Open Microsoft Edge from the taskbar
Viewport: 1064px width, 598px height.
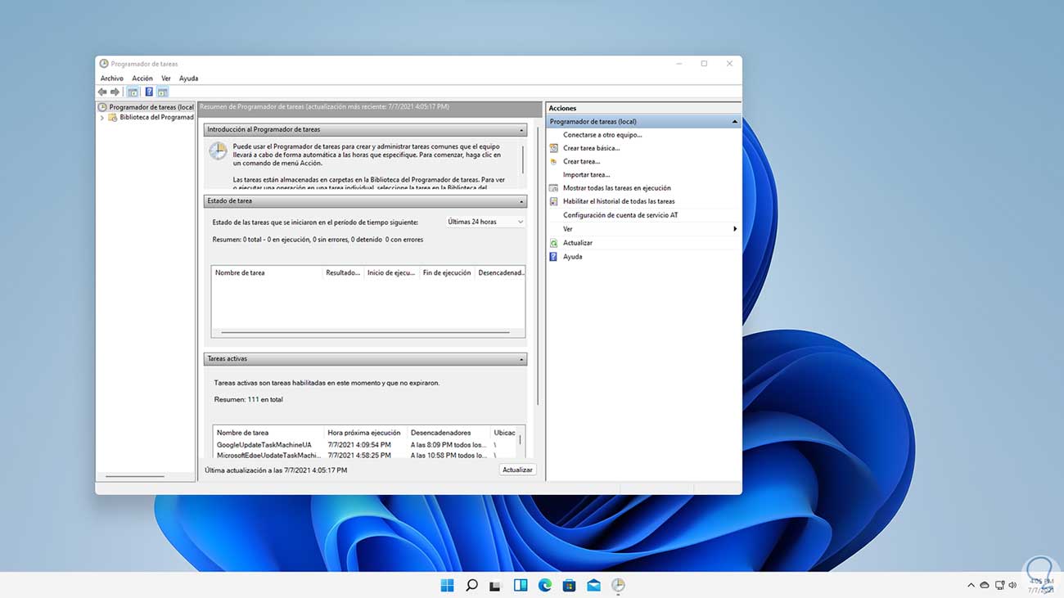click(544, 585)
